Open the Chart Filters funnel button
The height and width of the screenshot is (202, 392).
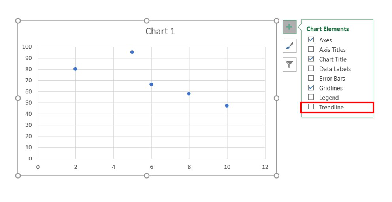pos(289,64)
